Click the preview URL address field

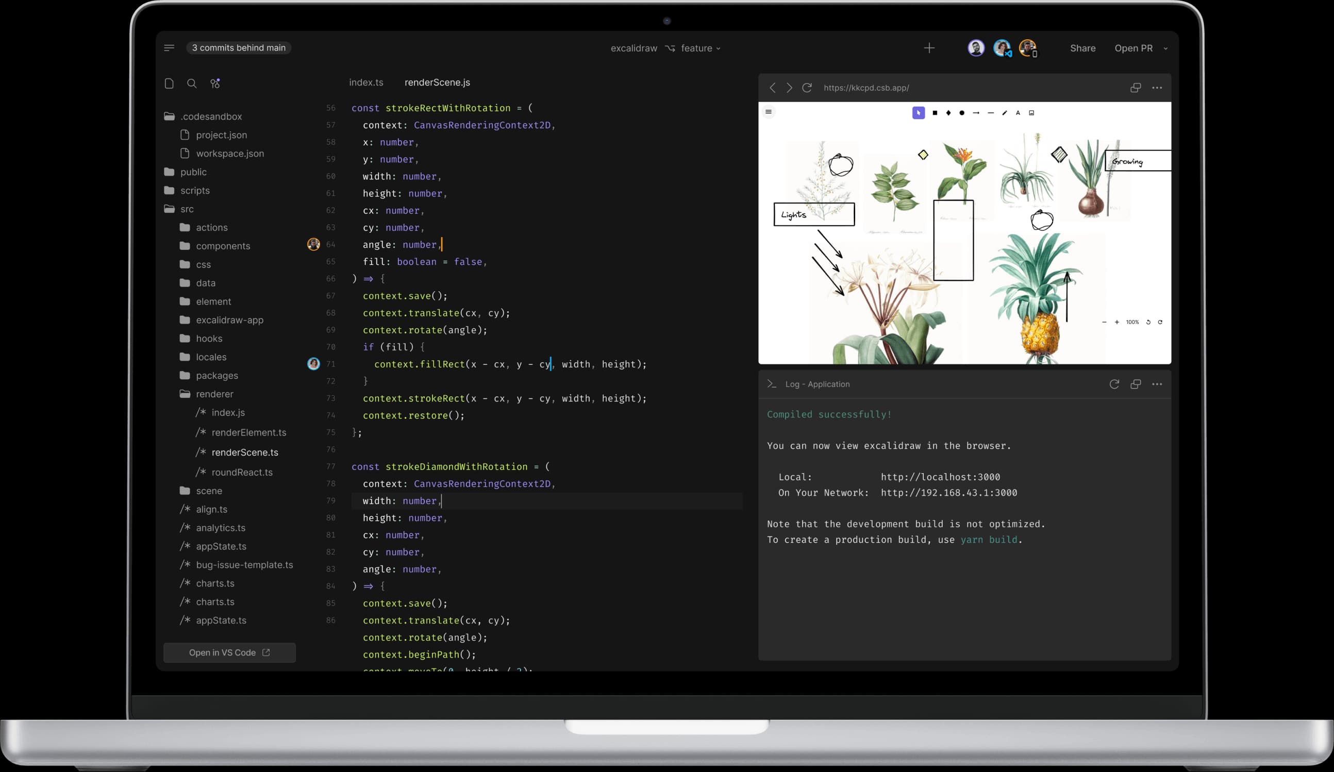(x=866, y=88)
